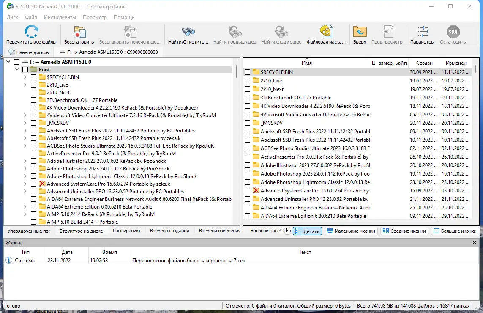Check $RECYCLE.BIN checkbox in the tree
Image resolution: width=483 pixels, height=313 pixels.
(33, 77)
